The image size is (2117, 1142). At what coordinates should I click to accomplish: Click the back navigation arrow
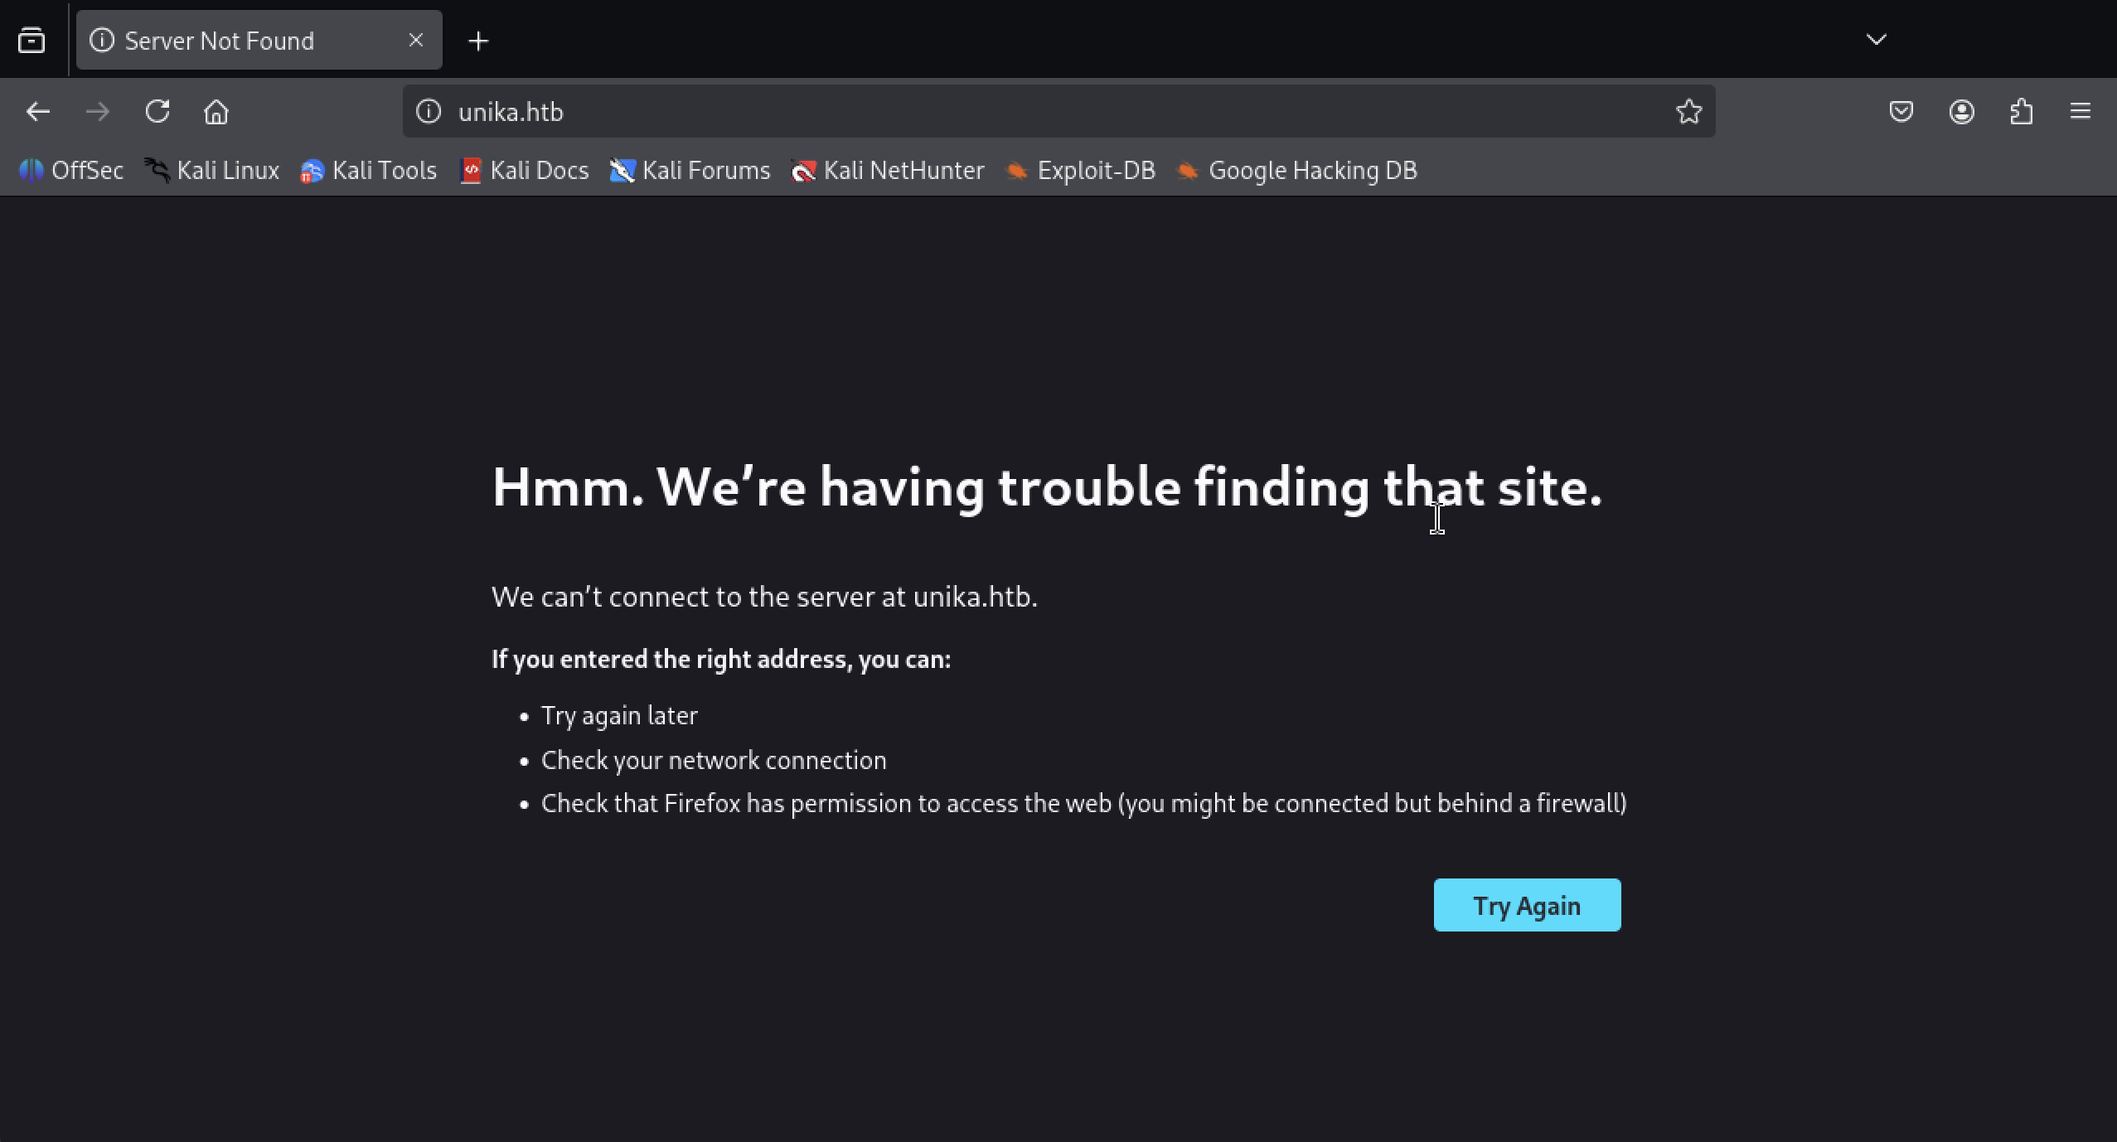(38, 112)
